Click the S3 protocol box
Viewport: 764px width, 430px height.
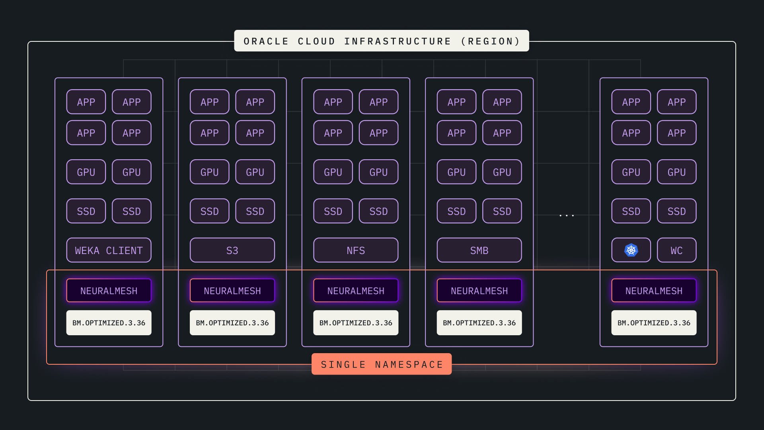tap(232, 250)
